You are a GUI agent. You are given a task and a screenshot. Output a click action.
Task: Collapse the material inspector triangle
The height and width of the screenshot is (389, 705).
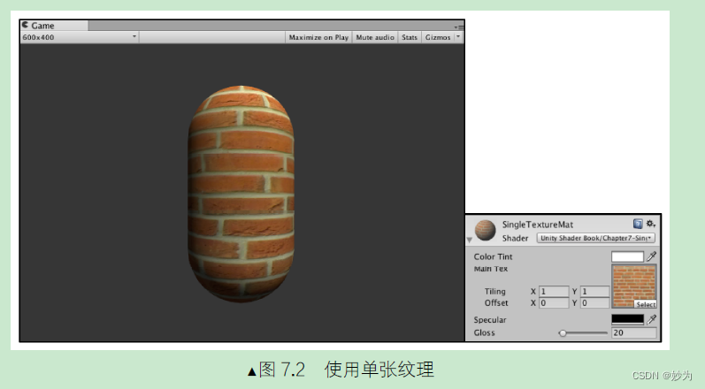(470, 240)
